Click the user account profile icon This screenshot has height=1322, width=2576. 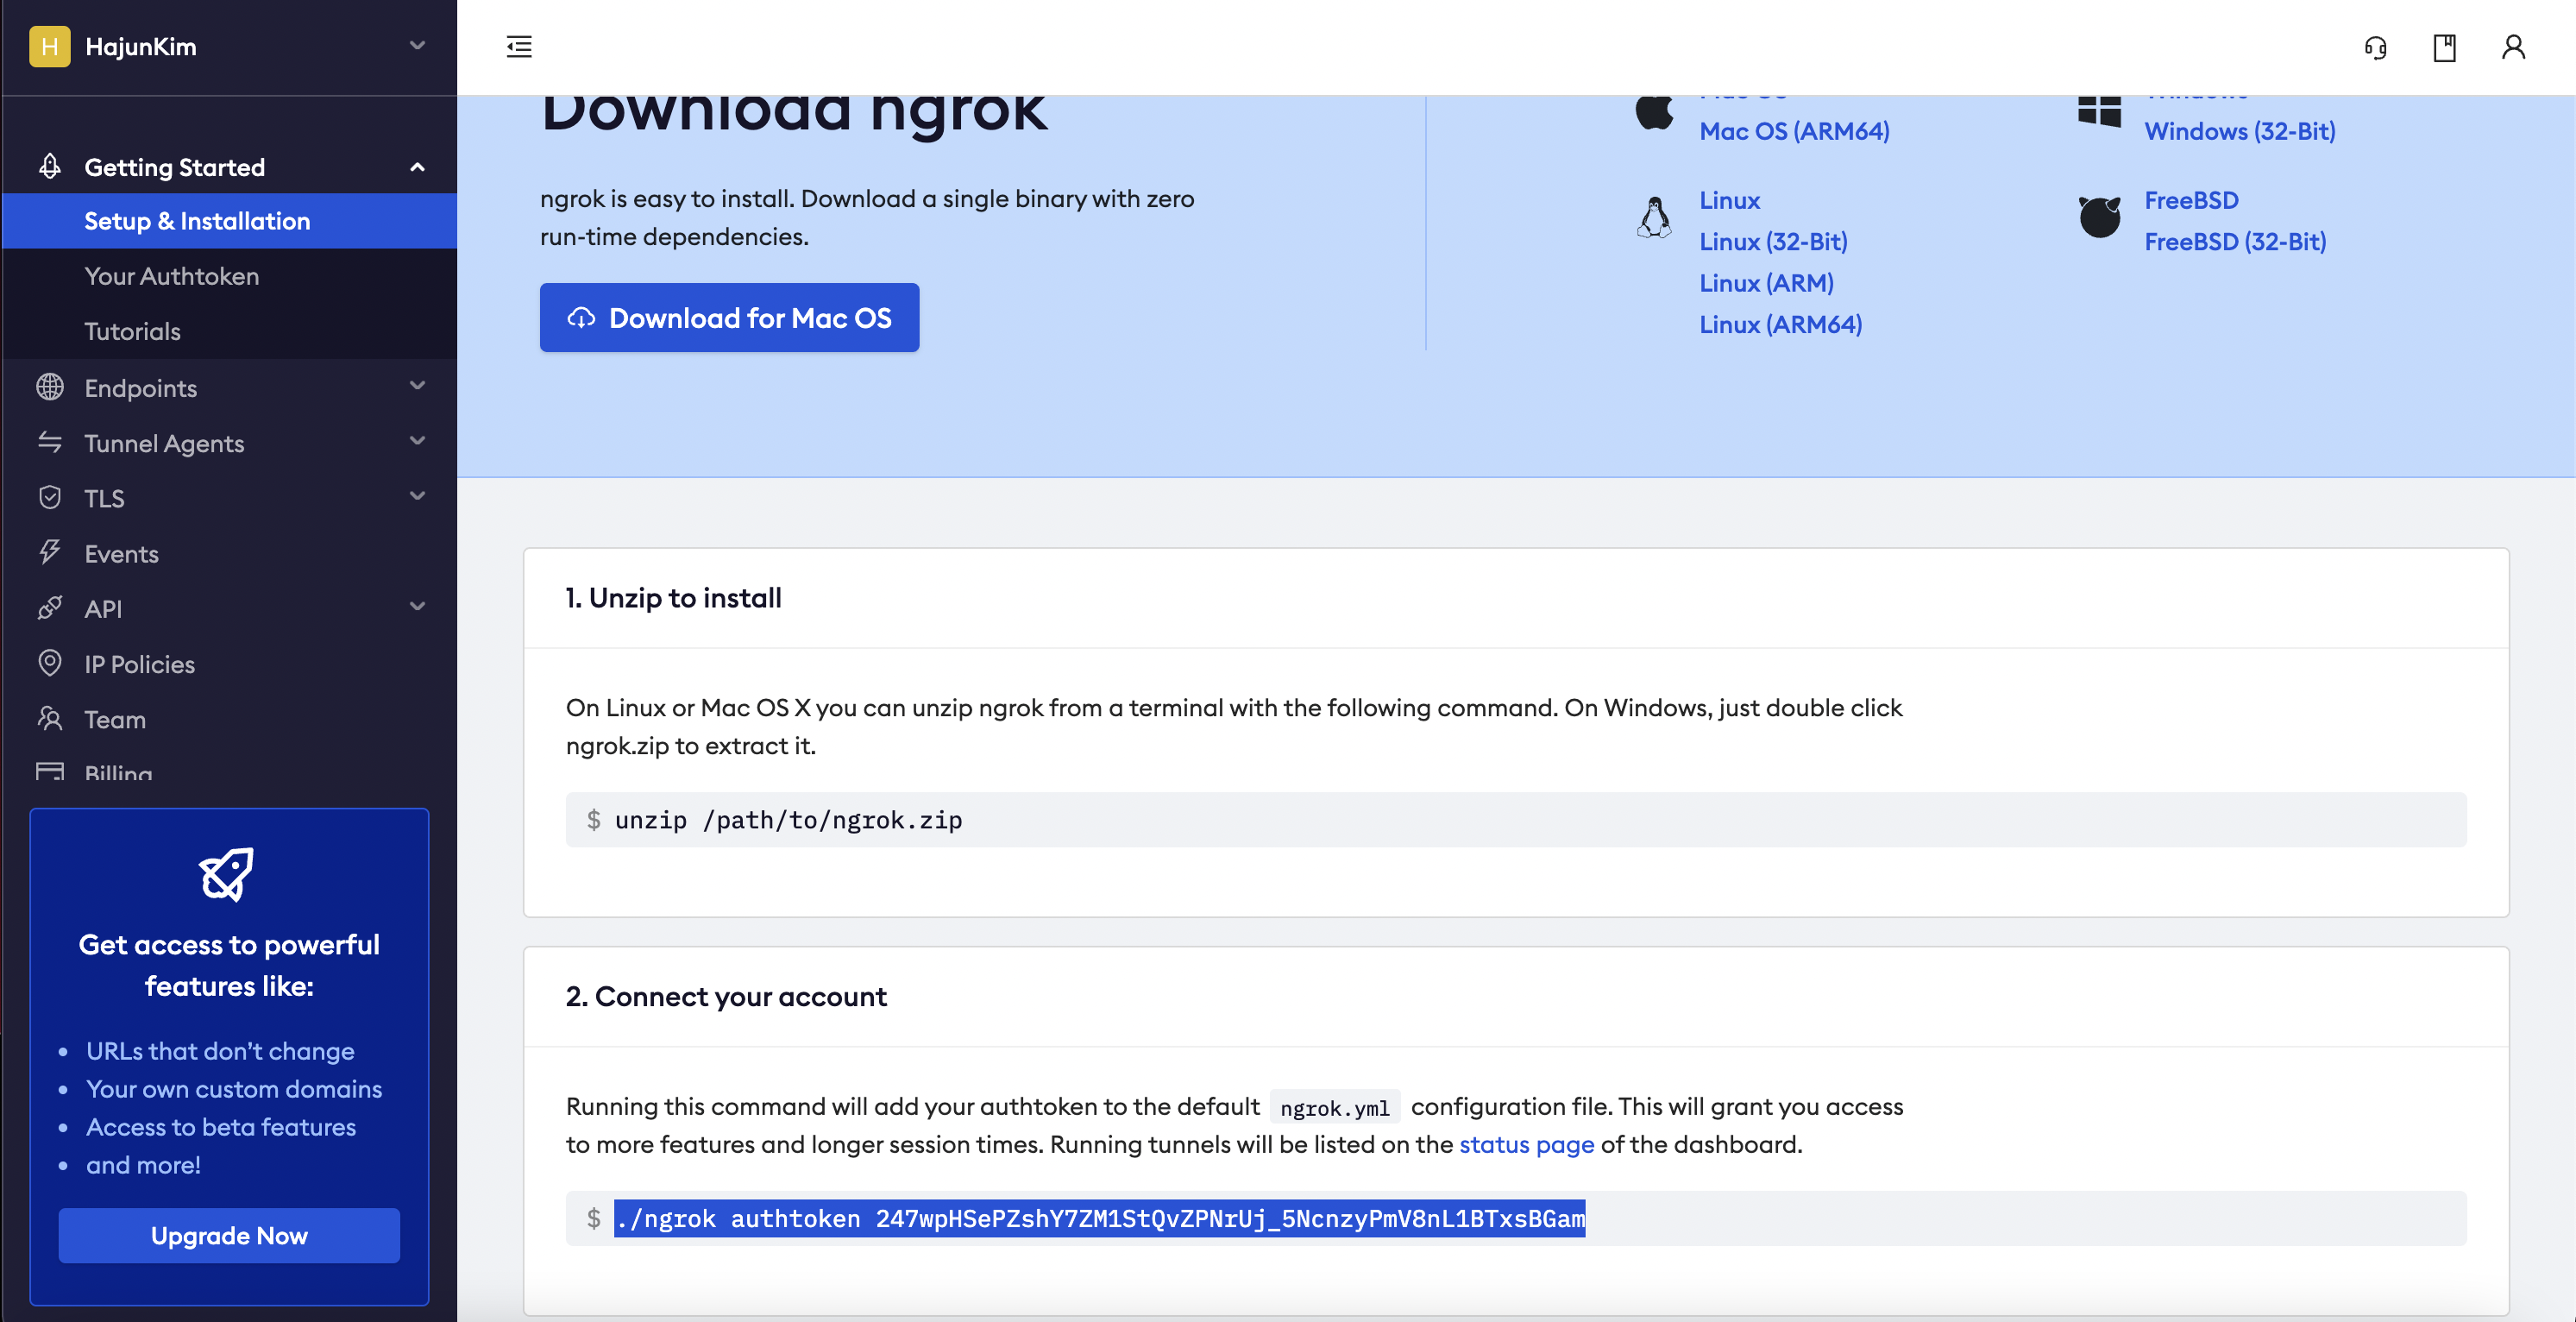[2513, 47]
